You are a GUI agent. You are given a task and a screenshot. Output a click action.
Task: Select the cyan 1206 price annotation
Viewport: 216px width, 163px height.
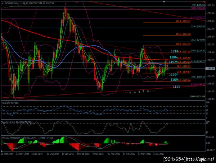tap(173, 57)
